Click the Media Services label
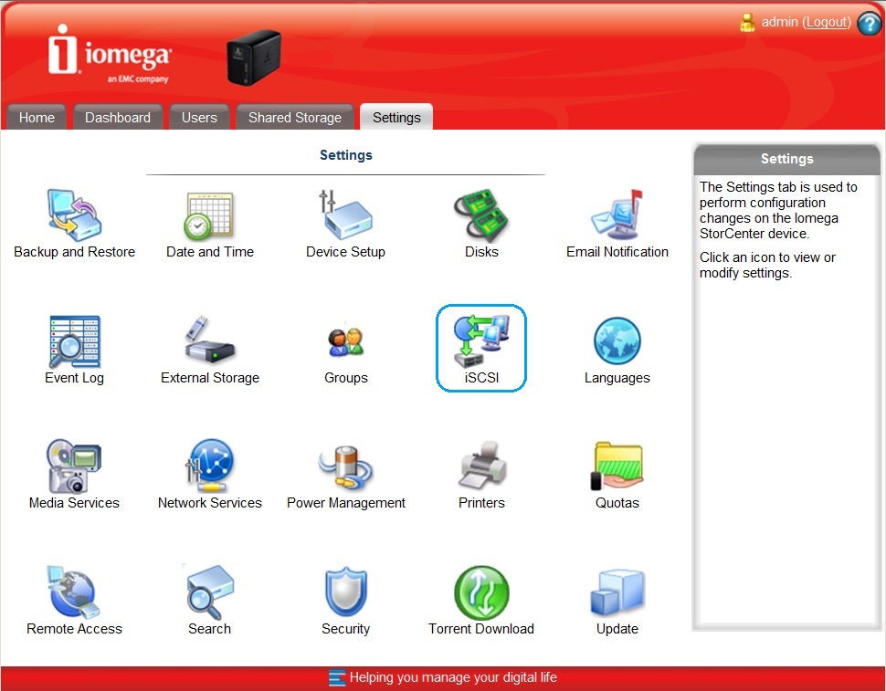This screenshot has height=691, width=886. 74,502
